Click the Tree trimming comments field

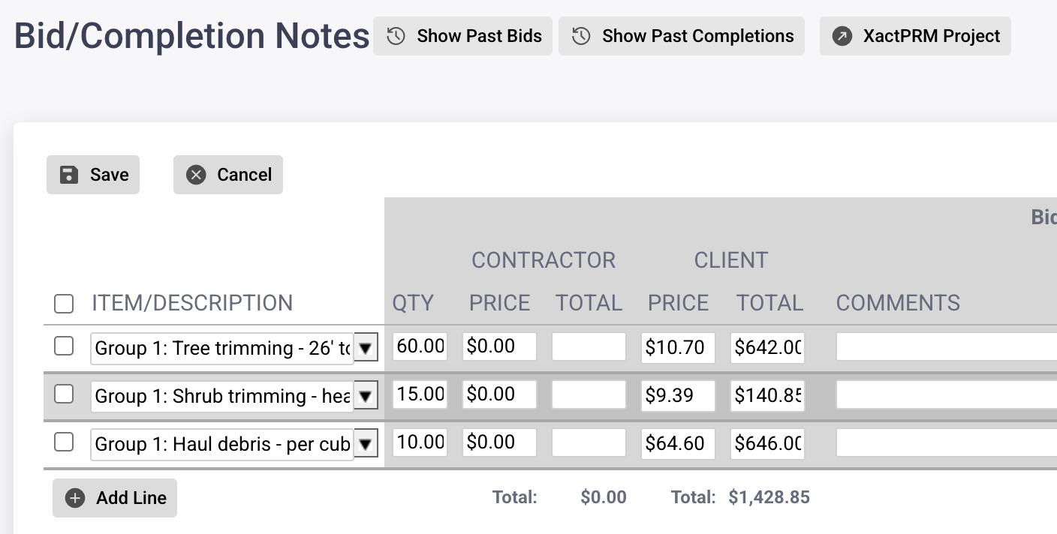[946, 347]
